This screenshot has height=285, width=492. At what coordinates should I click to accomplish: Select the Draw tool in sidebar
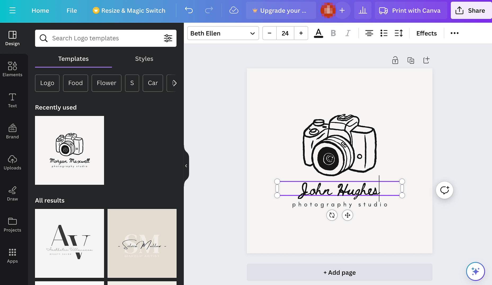(x=12, y=194)
